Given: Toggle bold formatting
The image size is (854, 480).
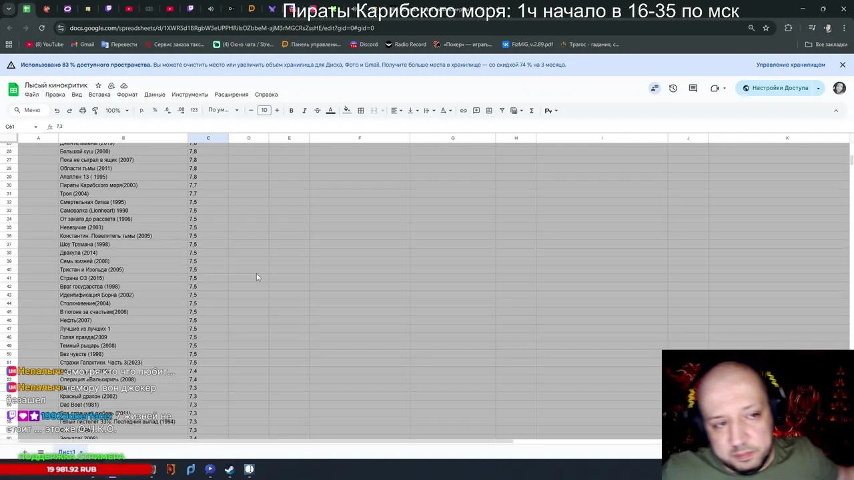Looking at the screenshot, I should (291, 111).
